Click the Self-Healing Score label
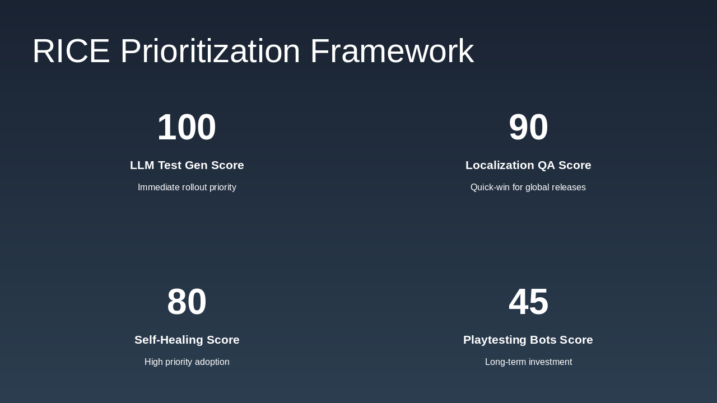 [187, 340]
